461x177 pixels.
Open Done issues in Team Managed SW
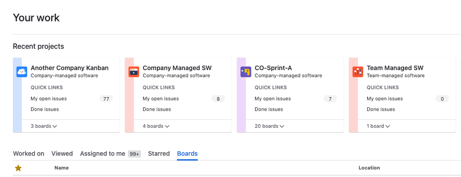[381, 109]
